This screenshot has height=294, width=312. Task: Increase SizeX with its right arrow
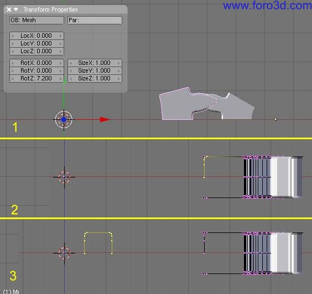coord(118,63)
